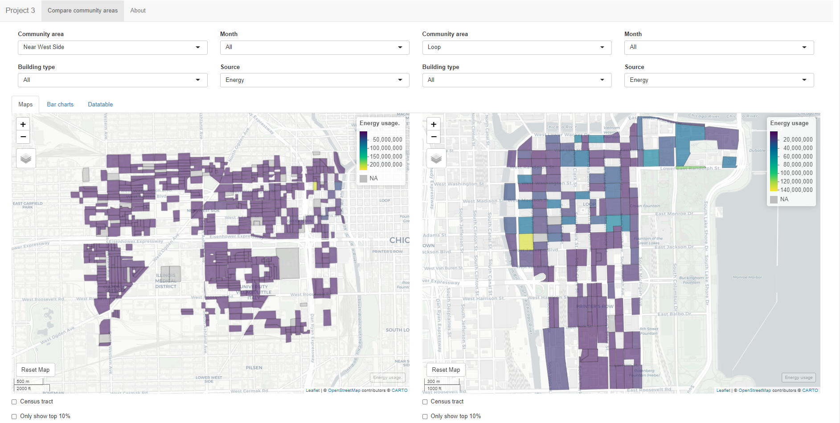
Task: Switch to the Maps tab
Action: click(25, 104)
